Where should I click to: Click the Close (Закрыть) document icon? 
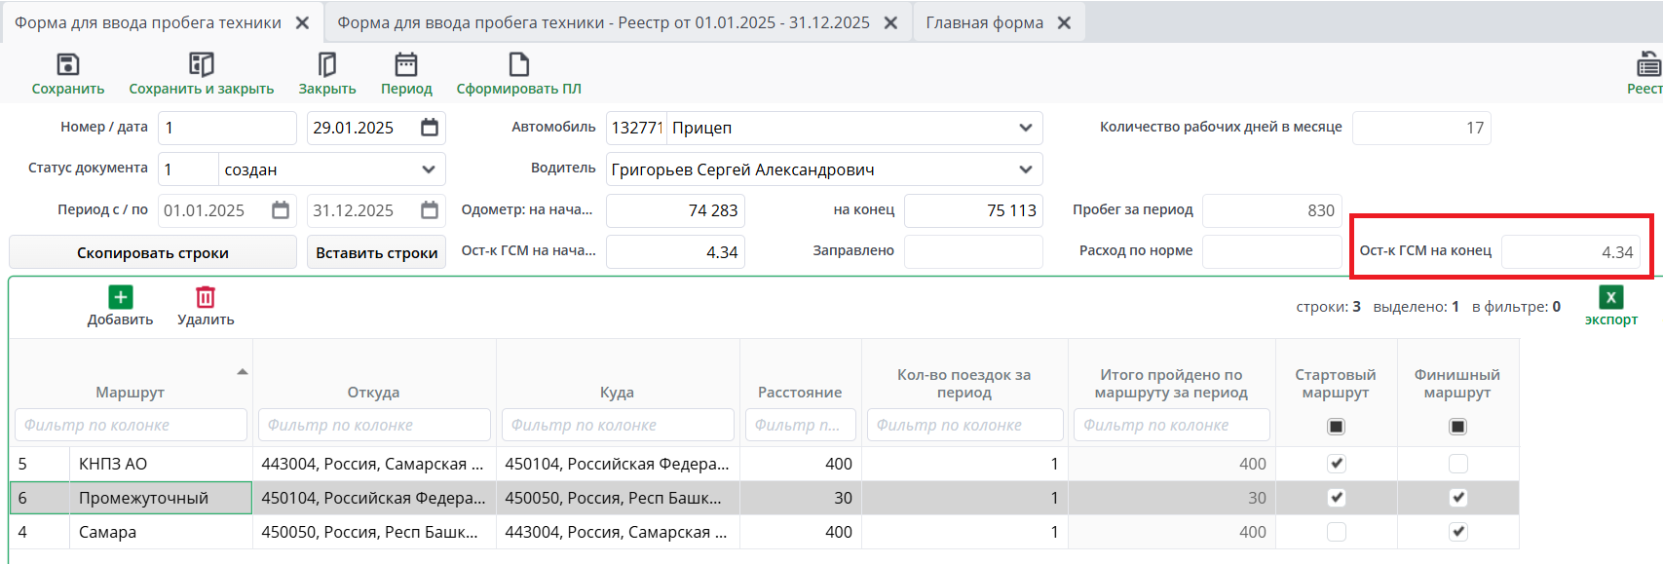(x=326, y=65)
